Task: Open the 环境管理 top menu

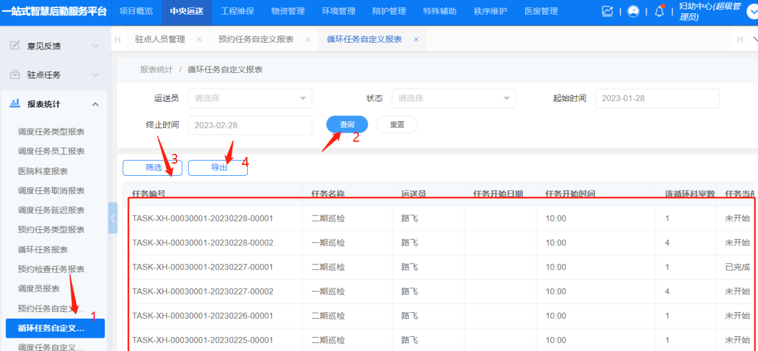Action: point(339,11)
